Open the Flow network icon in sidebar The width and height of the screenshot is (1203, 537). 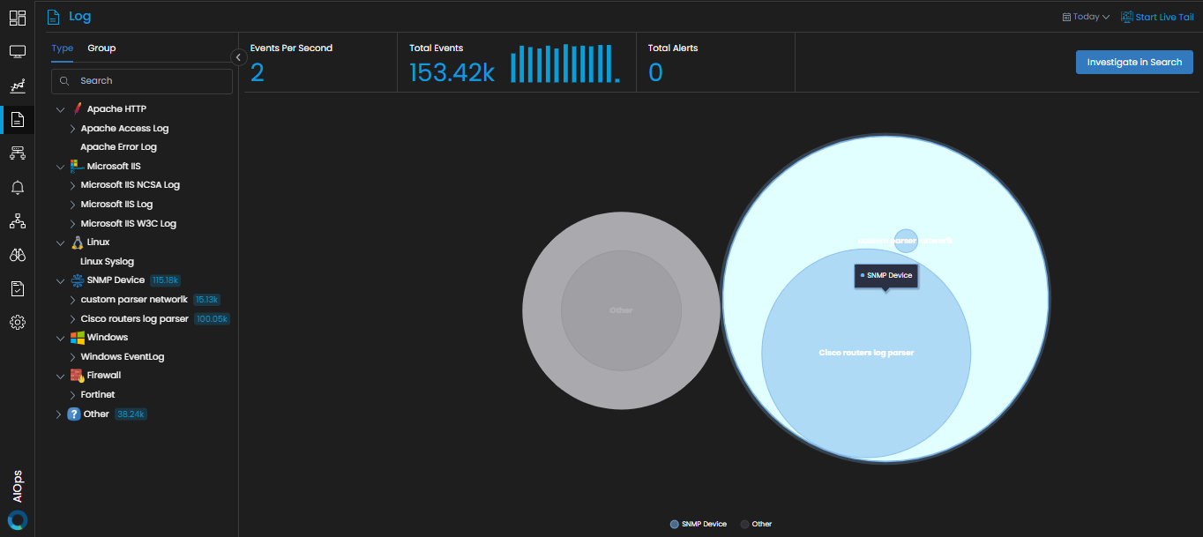tap(17, 153)
